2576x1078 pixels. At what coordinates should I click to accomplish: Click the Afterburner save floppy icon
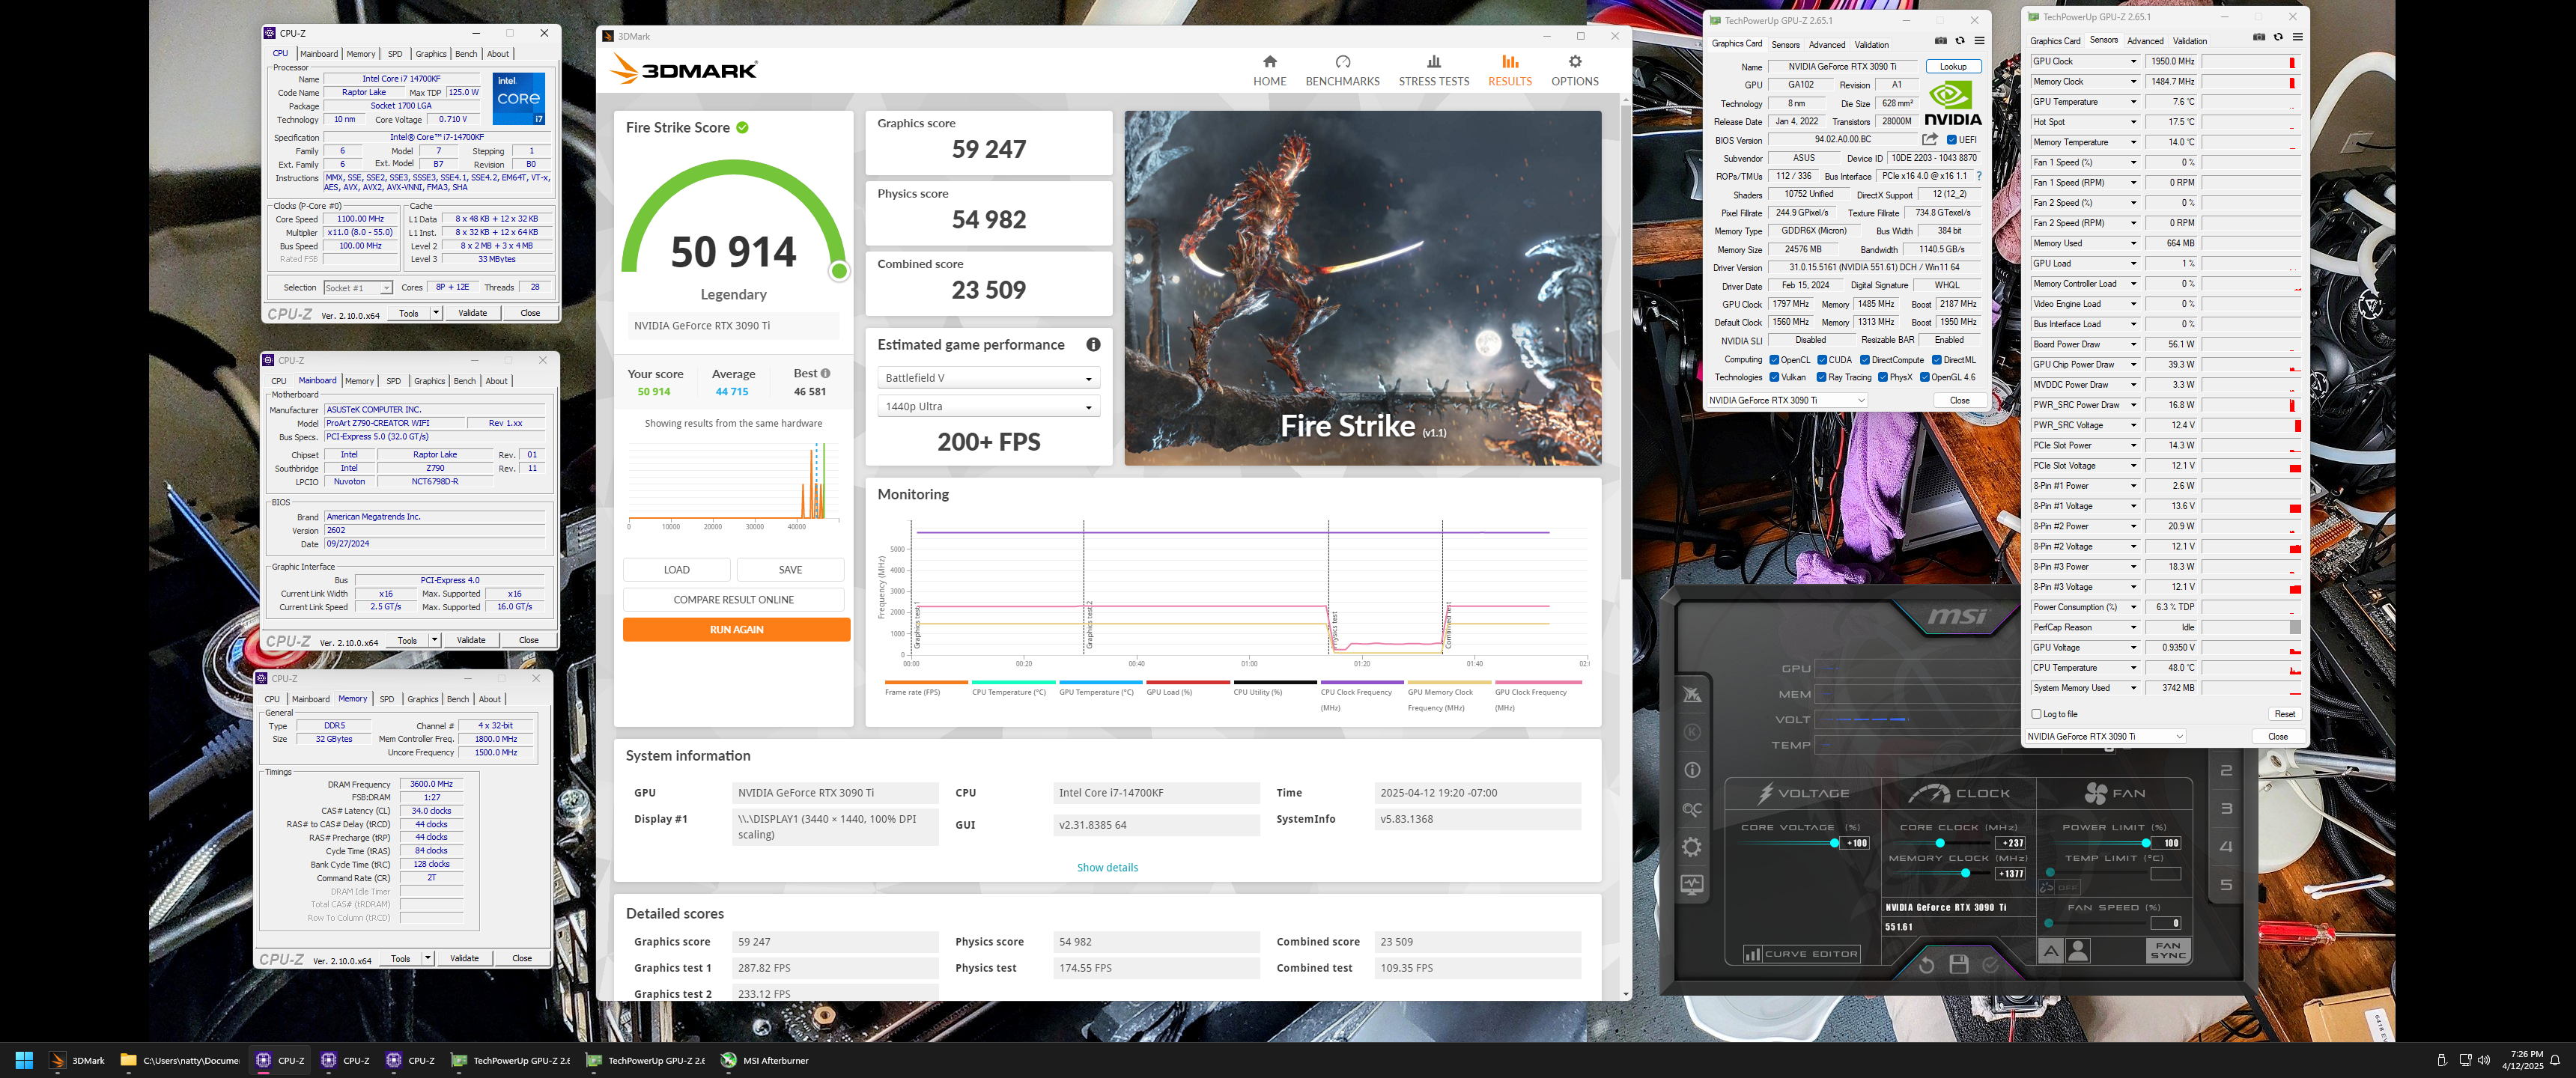(x=1958, y=964)
